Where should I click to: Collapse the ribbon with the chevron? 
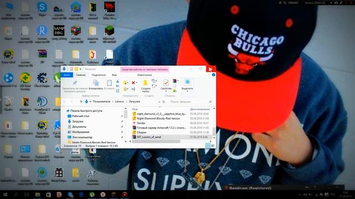[209, 75]
